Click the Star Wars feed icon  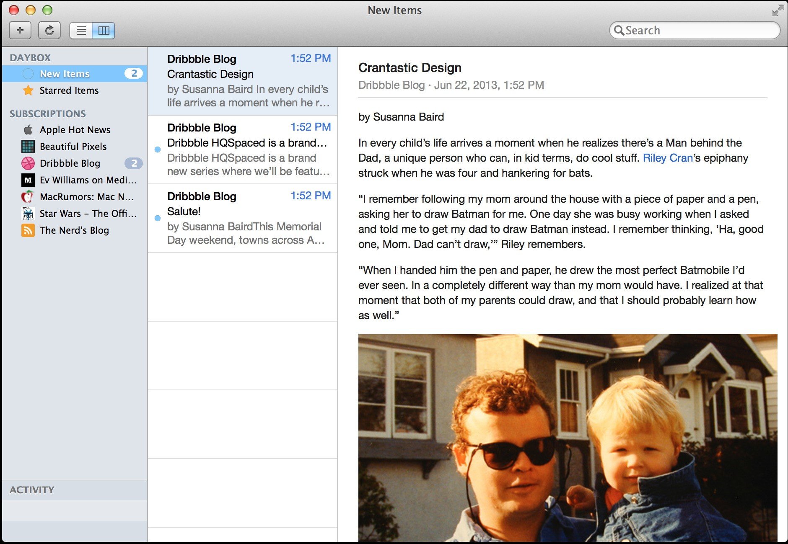point(28,214)
